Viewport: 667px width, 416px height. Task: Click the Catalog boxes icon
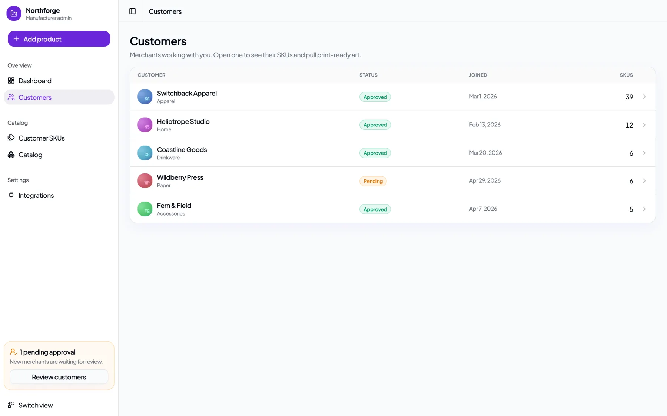[11, 154]
